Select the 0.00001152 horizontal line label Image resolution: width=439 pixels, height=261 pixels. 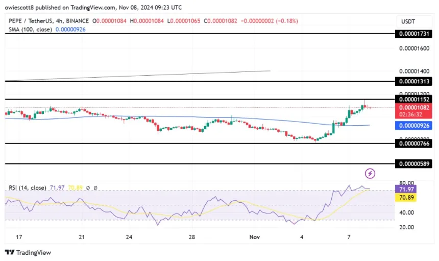[414, 99]
